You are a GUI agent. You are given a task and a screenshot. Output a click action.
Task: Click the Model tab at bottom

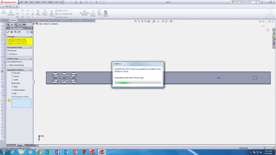(x=20, y=145)
